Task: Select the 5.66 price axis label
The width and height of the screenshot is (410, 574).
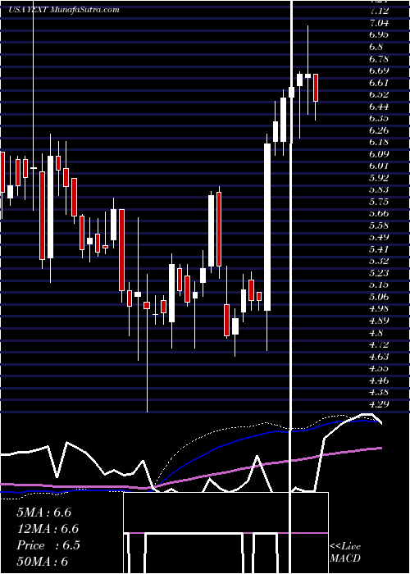Action: click(x=379, y=213)
